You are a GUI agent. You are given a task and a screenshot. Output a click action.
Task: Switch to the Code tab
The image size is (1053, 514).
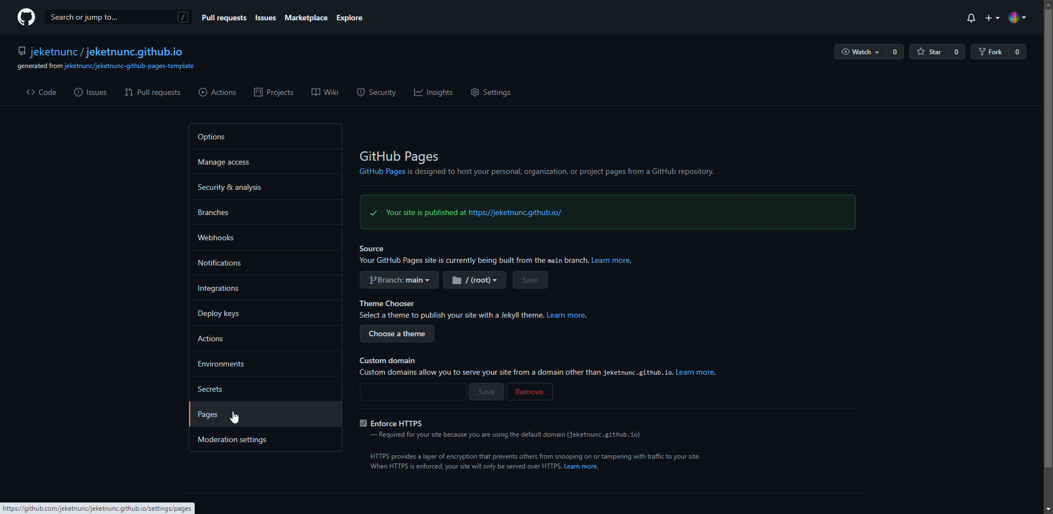(x=41, y=92)
